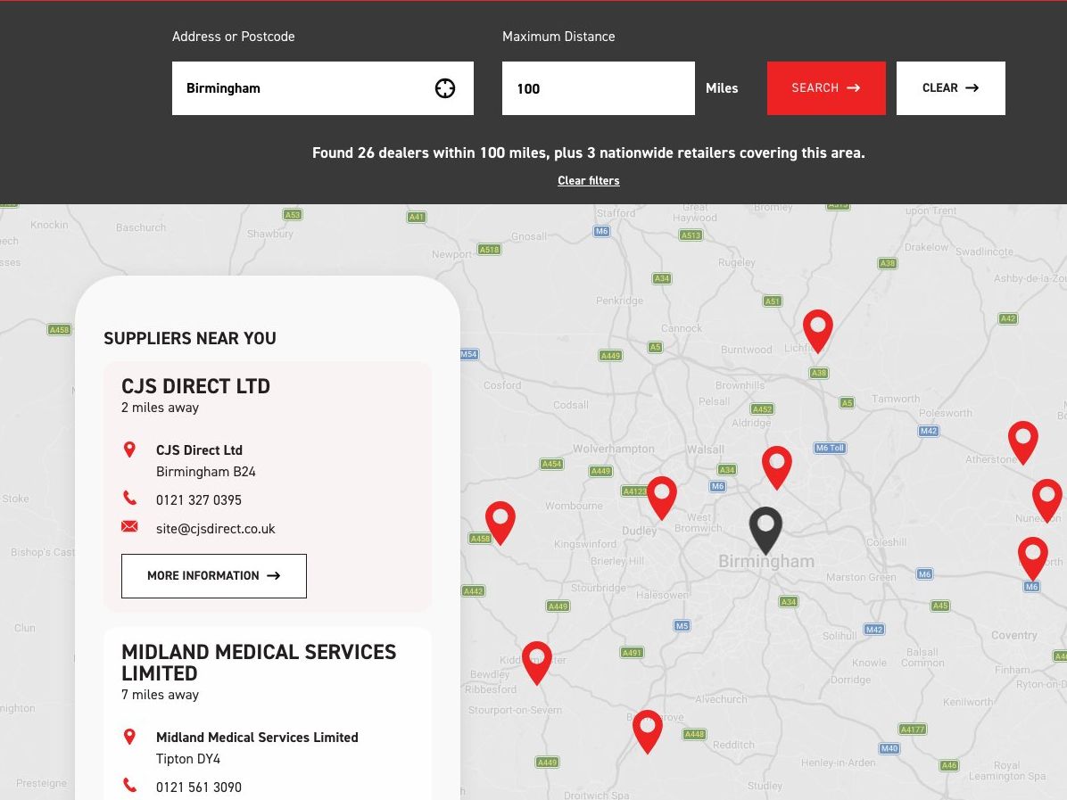Select the red map pin near Kidderminster
1067x800 pixels.
pyautogui.click(x=537, y=663)
